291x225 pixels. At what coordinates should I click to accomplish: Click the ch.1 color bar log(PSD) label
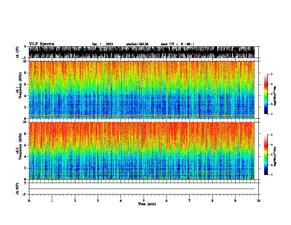coord(275,96)
